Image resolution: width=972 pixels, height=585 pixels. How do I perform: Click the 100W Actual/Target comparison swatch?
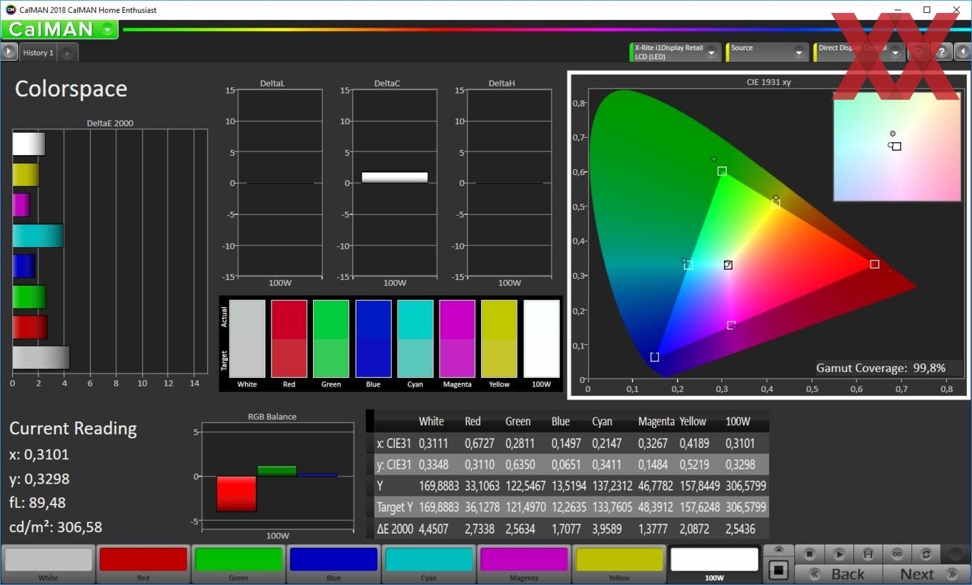(541, 339)
